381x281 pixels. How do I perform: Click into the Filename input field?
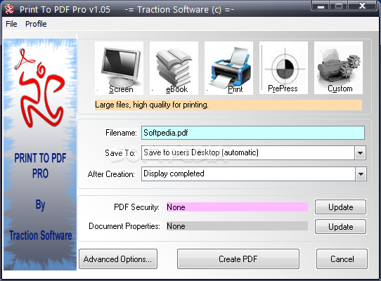tap(253, 133)
